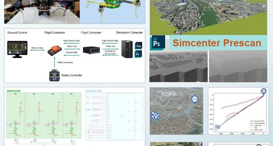The height and width of the screenshot is (146, 273).
Task: Click the Mission Data double arrow
Action: click(37, 50)
